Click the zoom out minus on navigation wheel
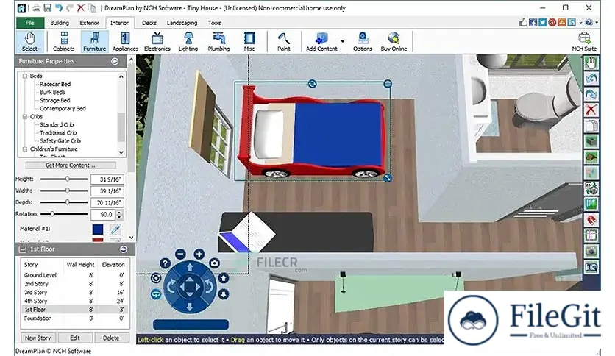615x356 pixels. coord(180,254)
